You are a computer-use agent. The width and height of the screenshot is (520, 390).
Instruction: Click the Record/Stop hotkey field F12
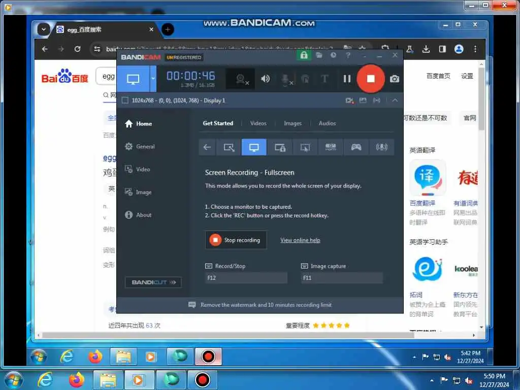(246, 278)
